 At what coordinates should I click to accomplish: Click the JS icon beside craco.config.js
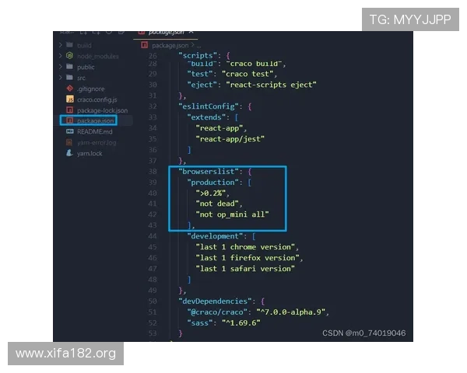tap(70, 100)
